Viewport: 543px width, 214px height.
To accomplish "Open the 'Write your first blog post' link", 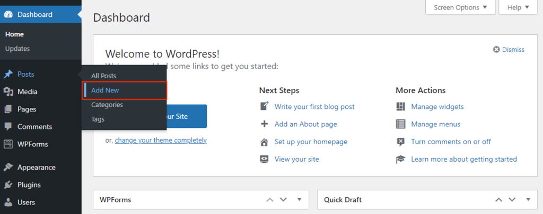I will (314, 107).
